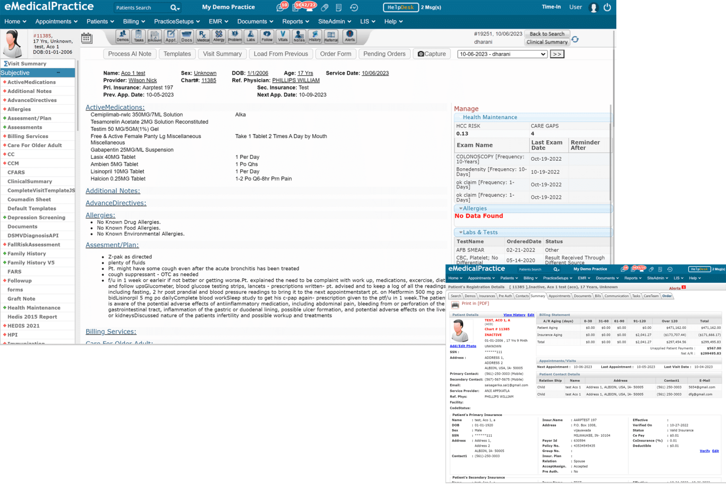Click the calendar icon beside patient info

[86, 38]
